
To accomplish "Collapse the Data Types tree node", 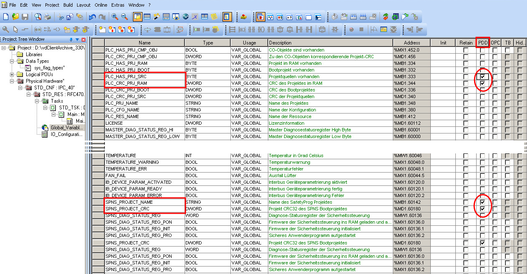I will (11, 61).
